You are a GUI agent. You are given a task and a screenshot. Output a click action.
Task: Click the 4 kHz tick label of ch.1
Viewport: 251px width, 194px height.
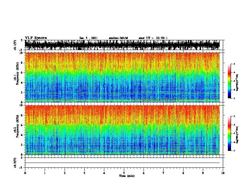(22, 83)
